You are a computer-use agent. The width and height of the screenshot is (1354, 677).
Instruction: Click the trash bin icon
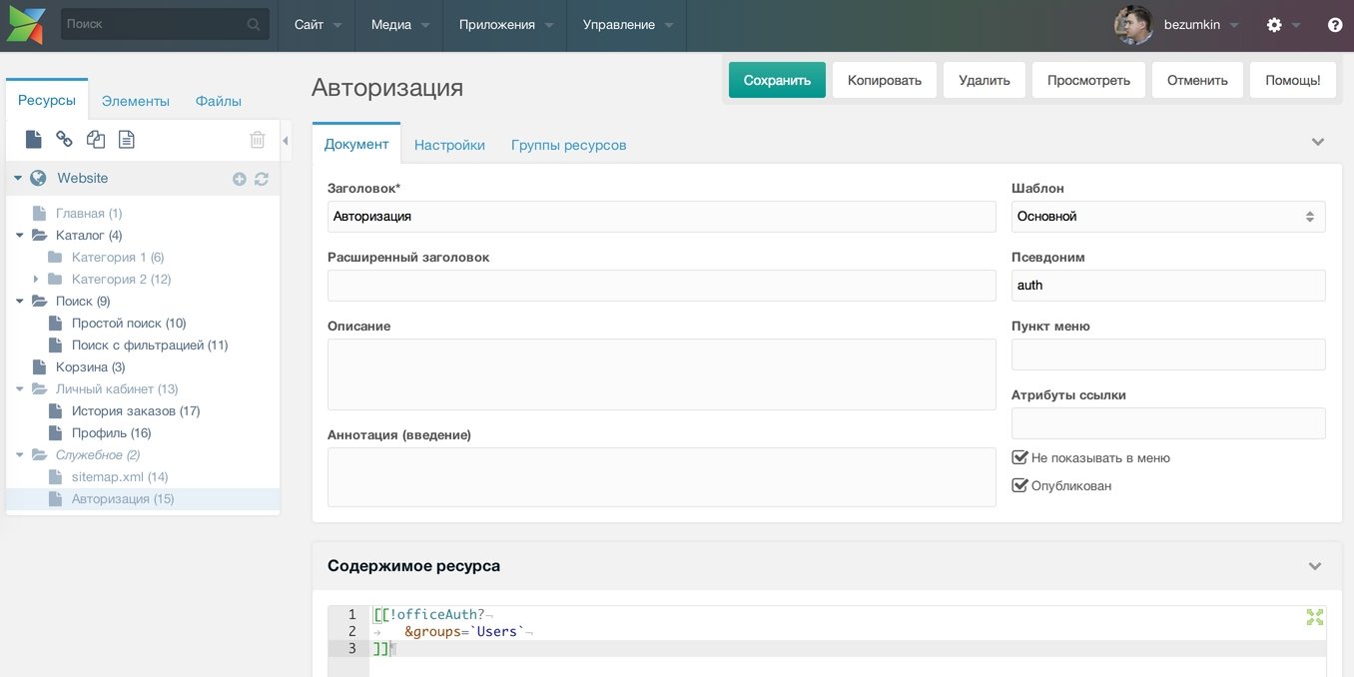click(x=257, y=140)
